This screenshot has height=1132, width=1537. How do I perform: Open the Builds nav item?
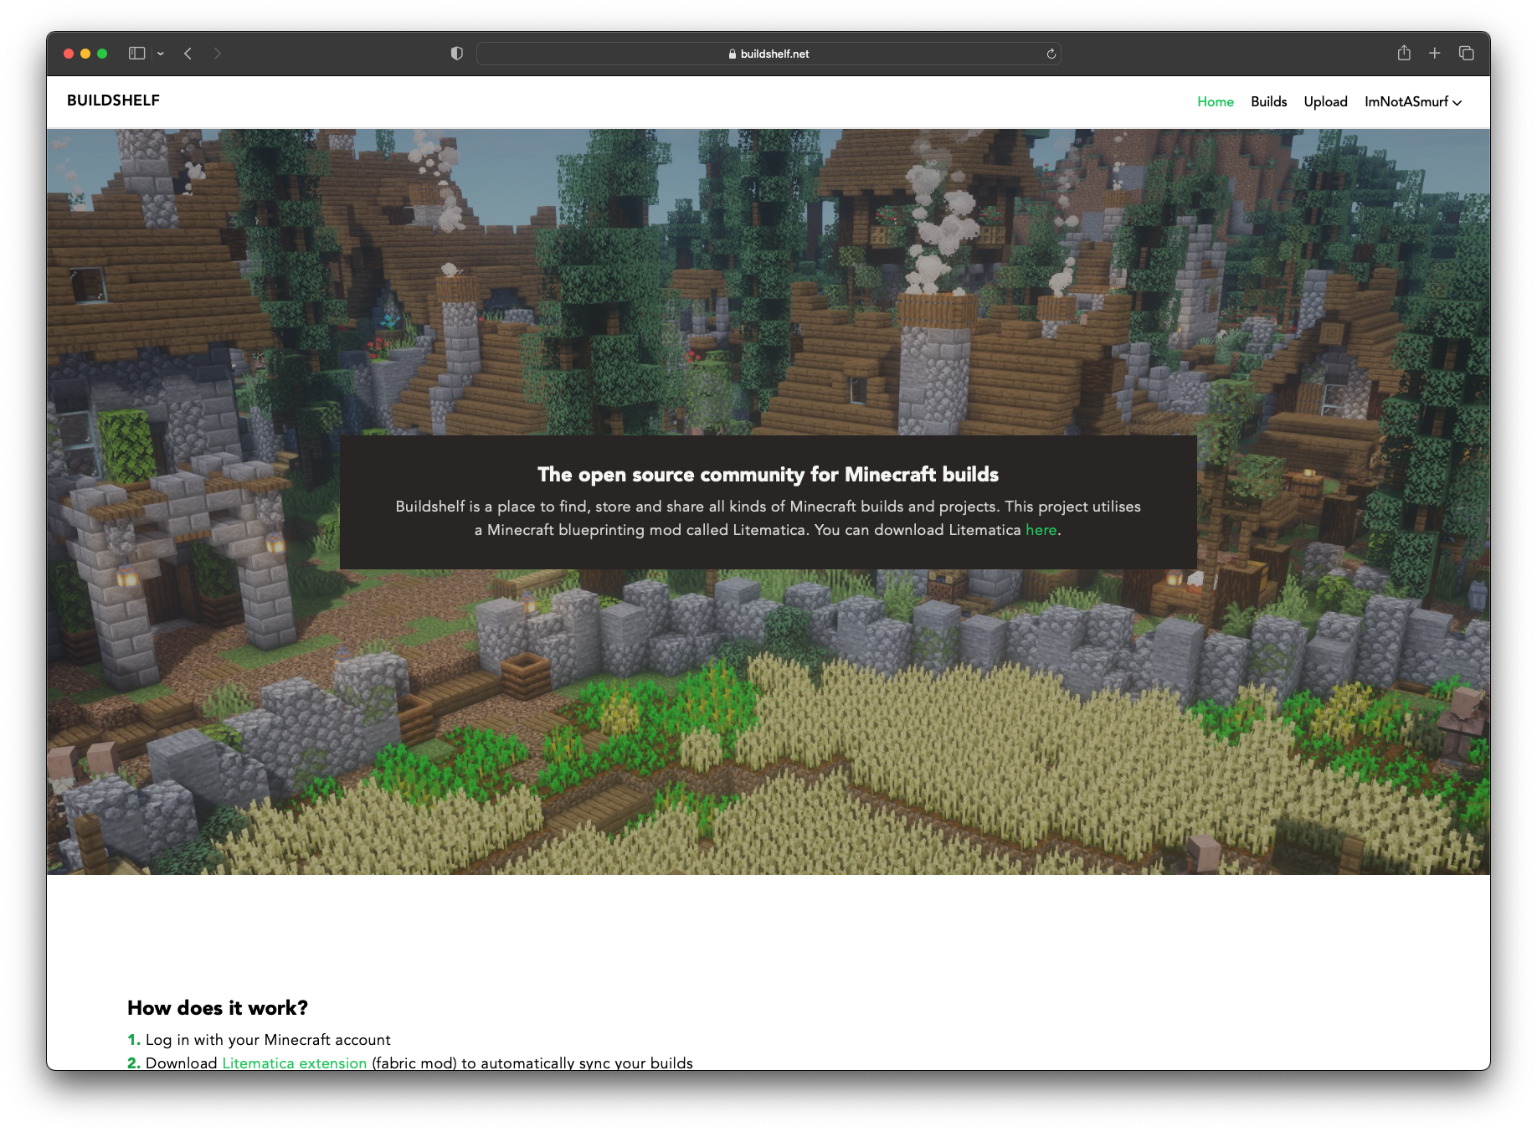click(x=1269, y=102)
